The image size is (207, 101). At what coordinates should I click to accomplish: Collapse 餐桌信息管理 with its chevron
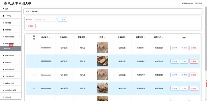point(20,44)
